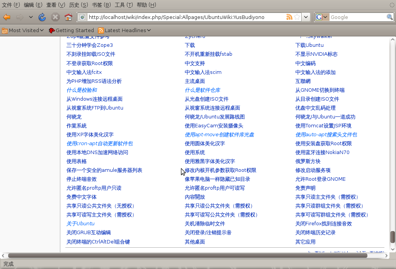Open the 历史 (S) menu
396x269 pixels.
79,5
